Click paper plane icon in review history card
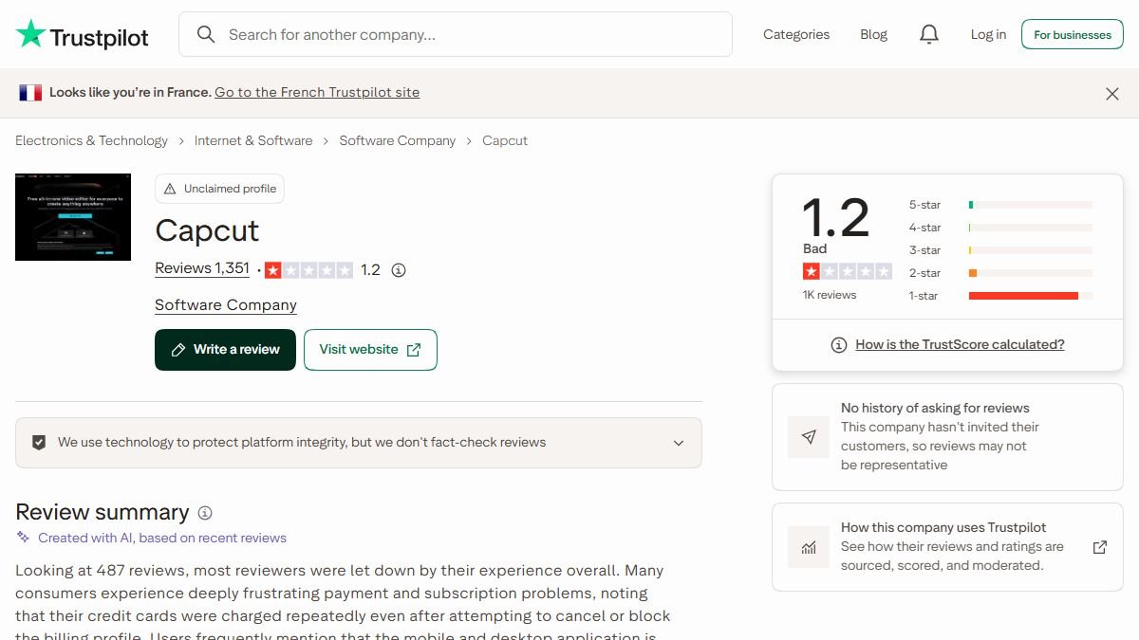This screenshot has height=640, width=1139. click(x=809, y=437)
